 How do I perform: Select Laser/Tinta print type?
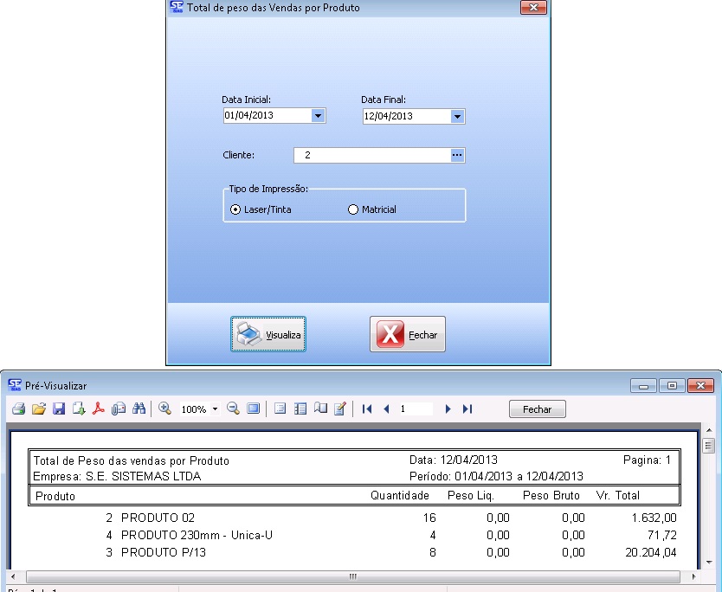coord(235,209)
